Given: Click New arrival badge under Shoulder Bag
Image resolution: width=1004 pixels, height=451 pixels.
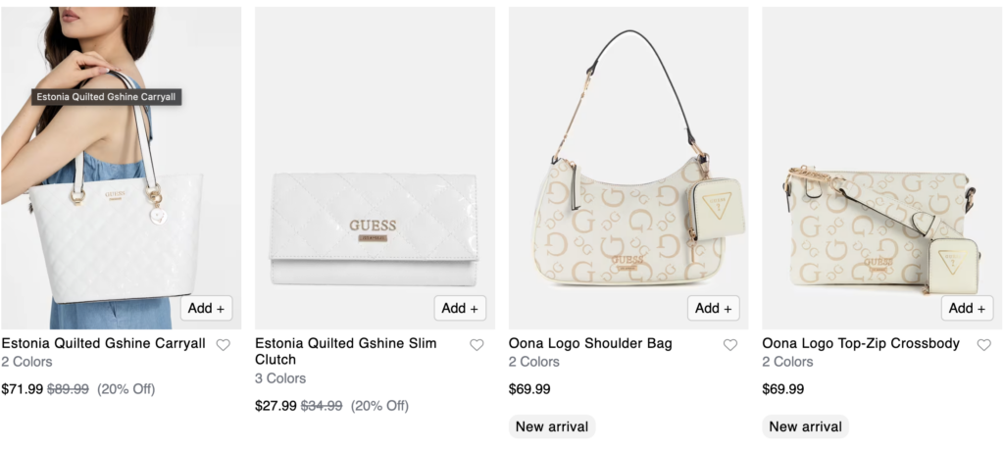Looking at the screenshot, I should coord(552,426).
